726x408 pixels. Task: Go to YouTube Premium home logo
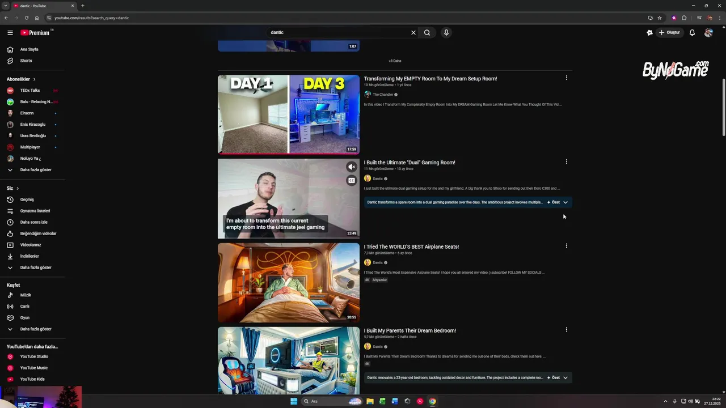(35, 32)
